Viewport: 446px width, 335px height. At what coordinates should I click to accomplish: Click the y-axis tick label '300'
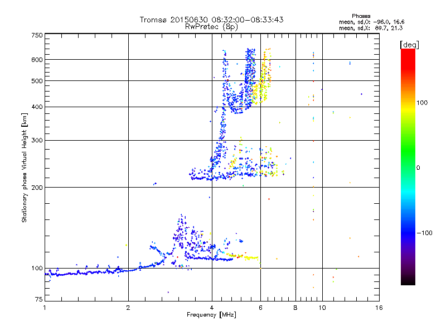click(37, 141)
